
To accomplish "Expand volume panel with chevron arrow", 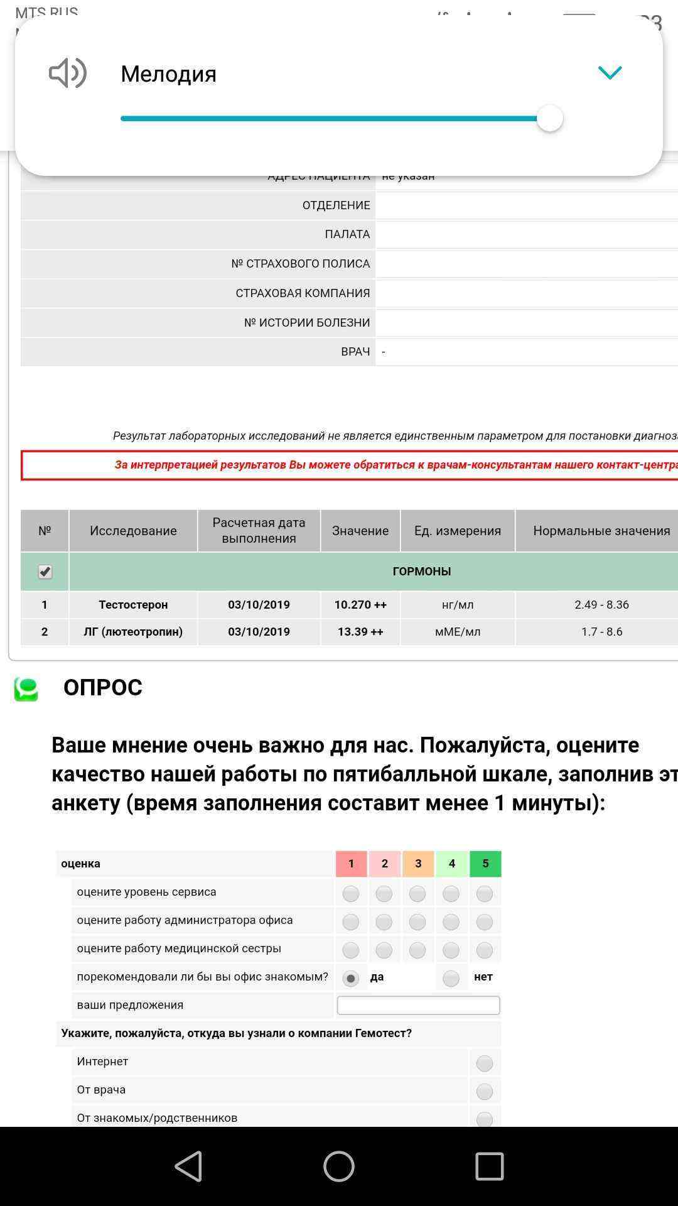I will [x=609, y=73].
